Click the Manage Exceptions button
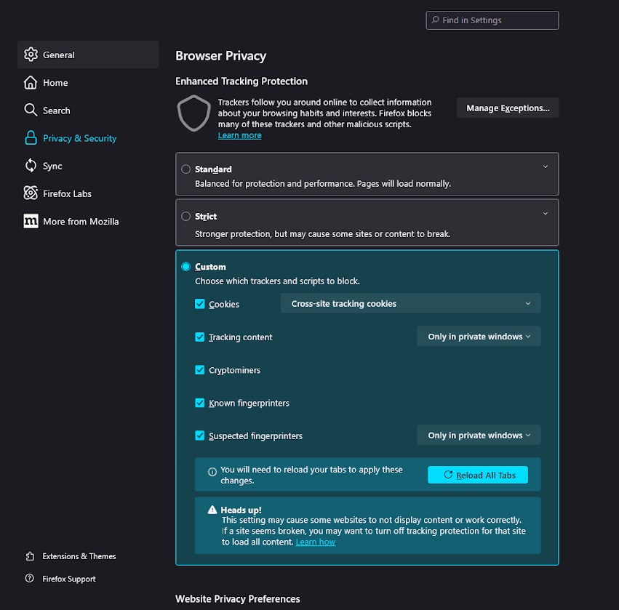The height and width of the screenshot is (610, 619). click(508, 108)
